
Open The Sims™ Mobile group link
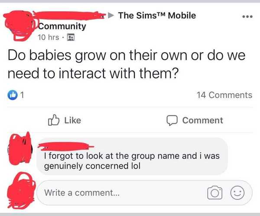coord(157,16)
